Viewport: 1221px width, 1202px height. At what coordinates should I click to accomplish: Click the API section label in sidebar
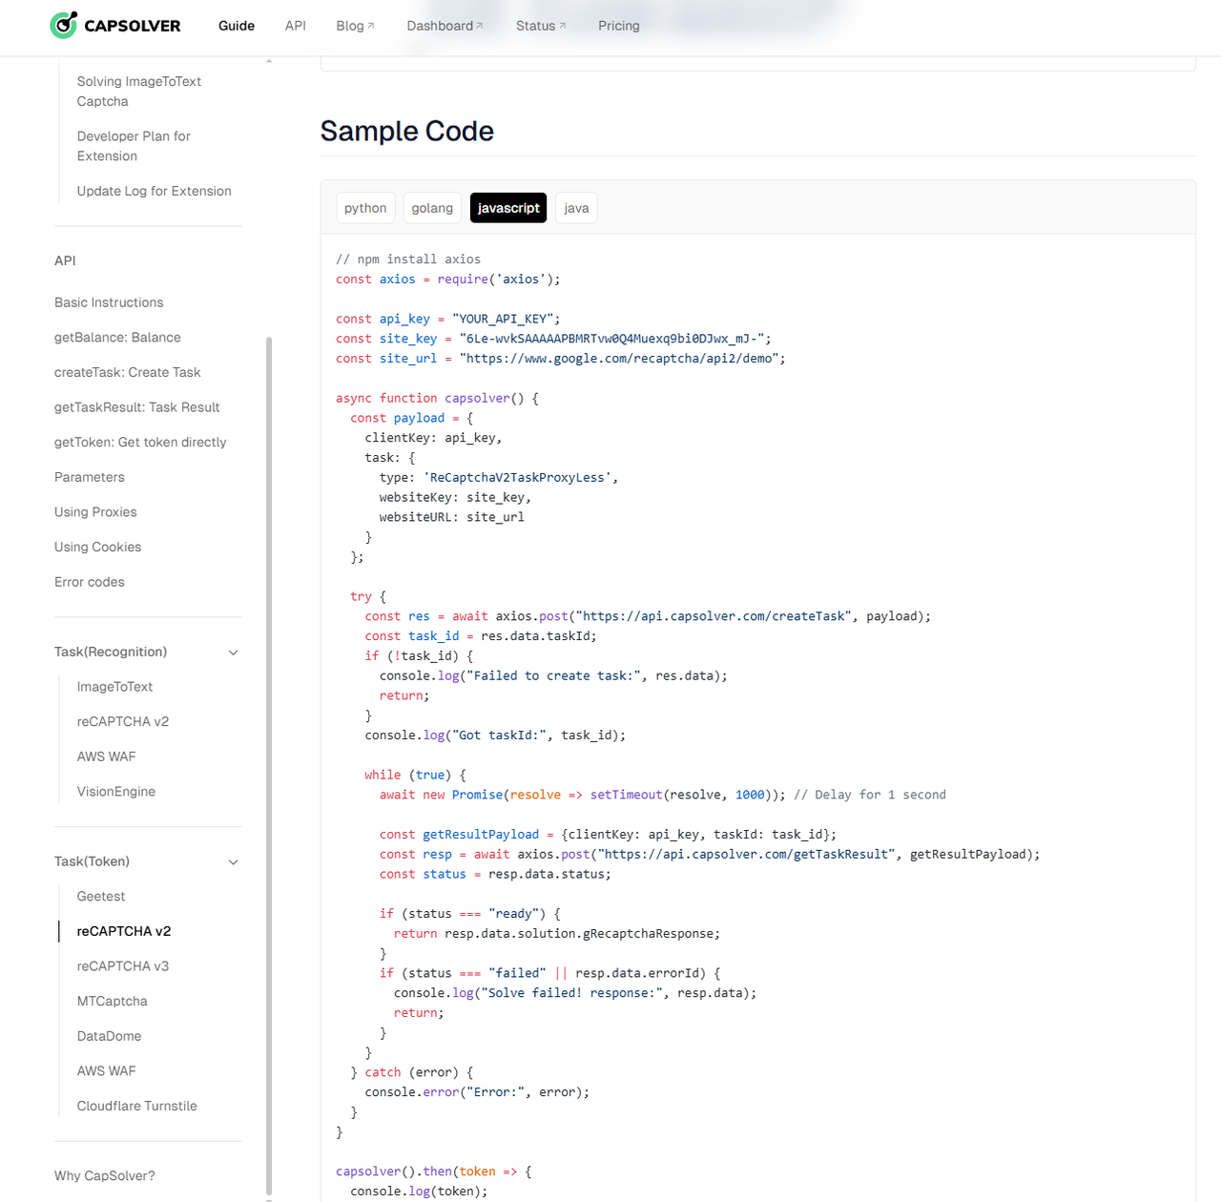click(65, 260)
